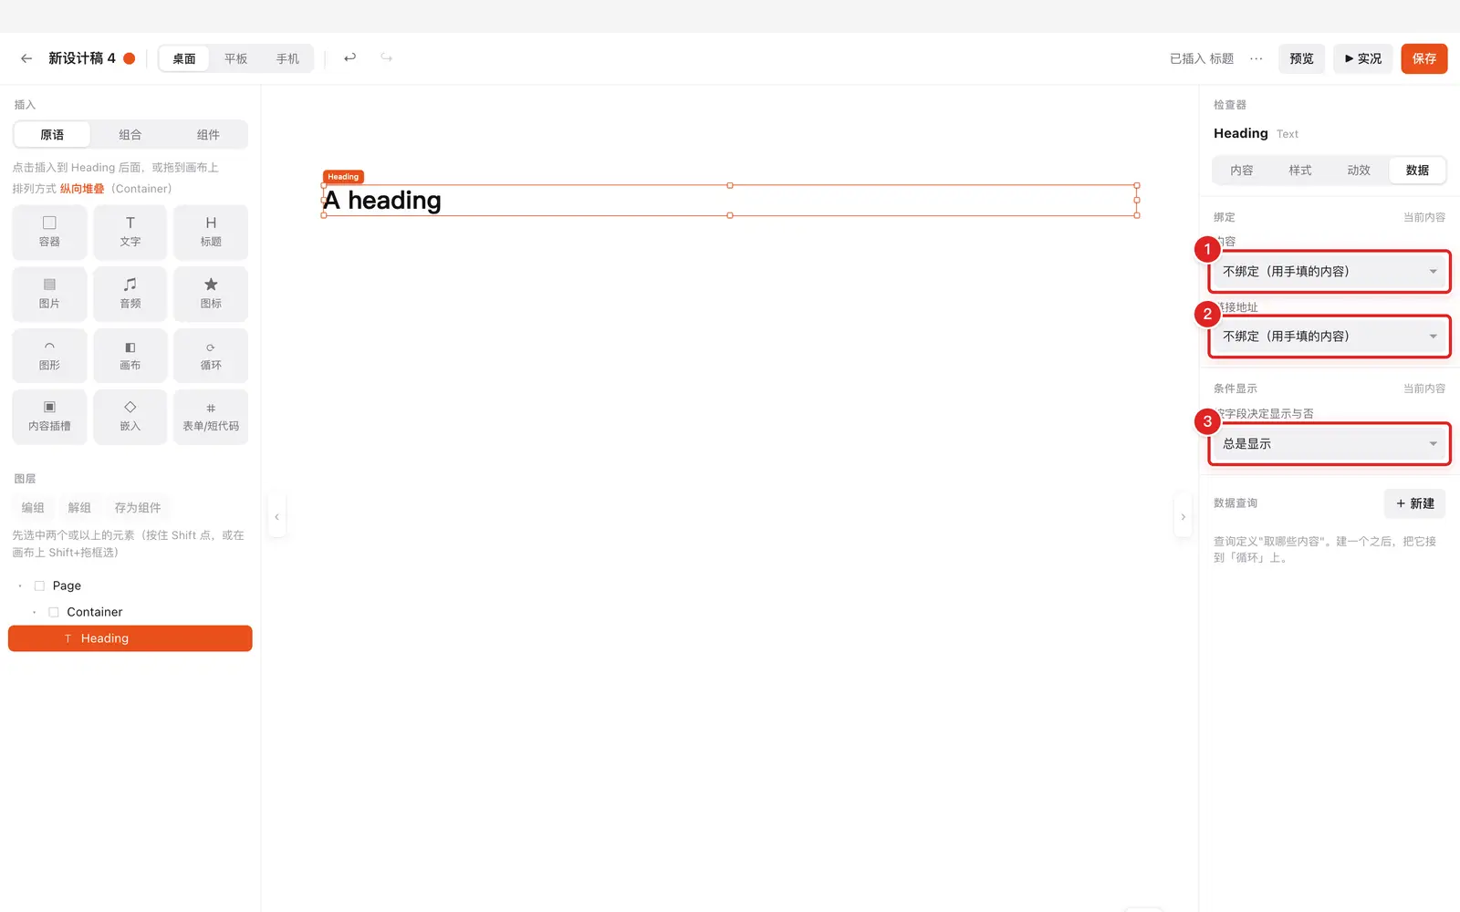Create a new data query with 新建
The width and height of the screenshot is (1460, 912).
click(1414, 503)
